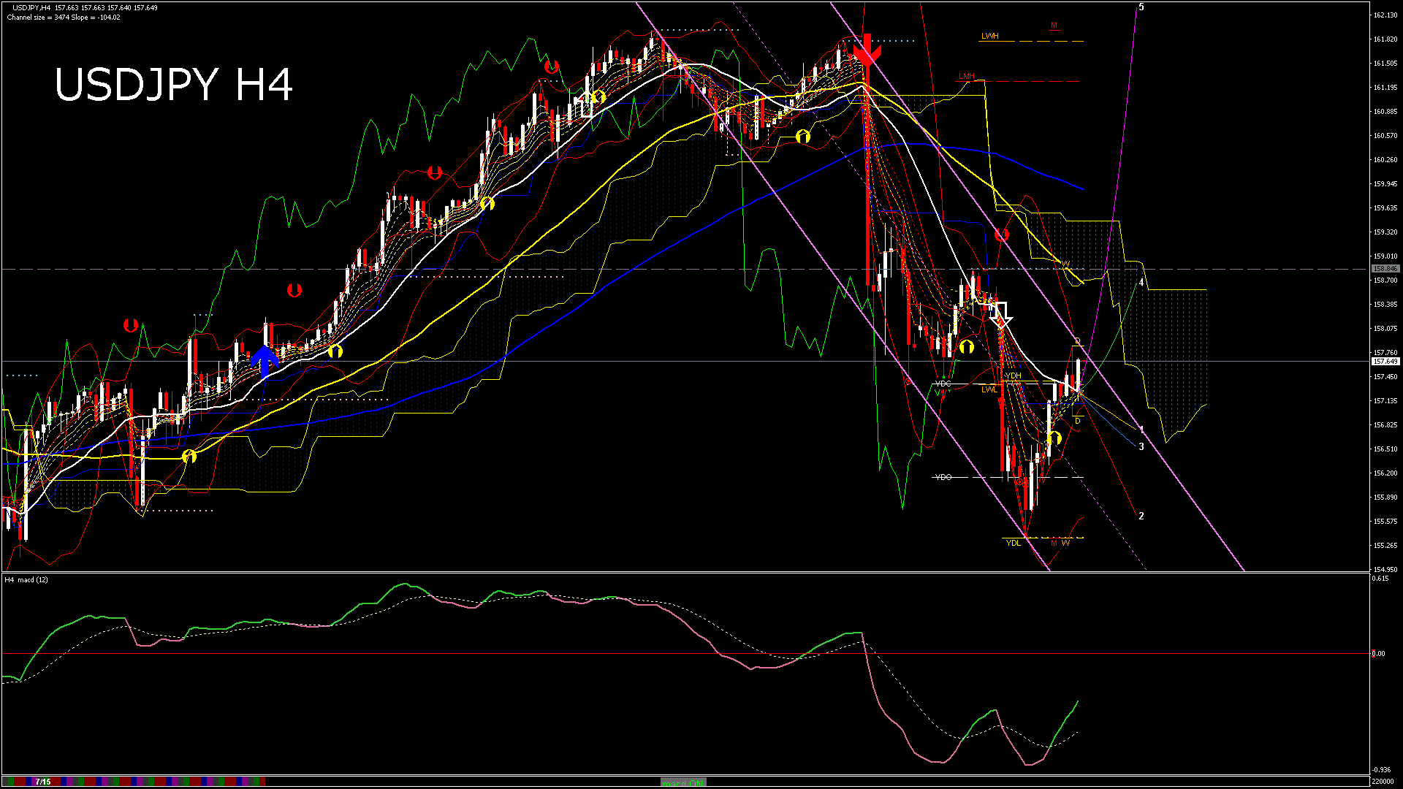Click the LWL orange level label
The width and height of the screenshot is (1403, 789).
[x=989, y=389]
